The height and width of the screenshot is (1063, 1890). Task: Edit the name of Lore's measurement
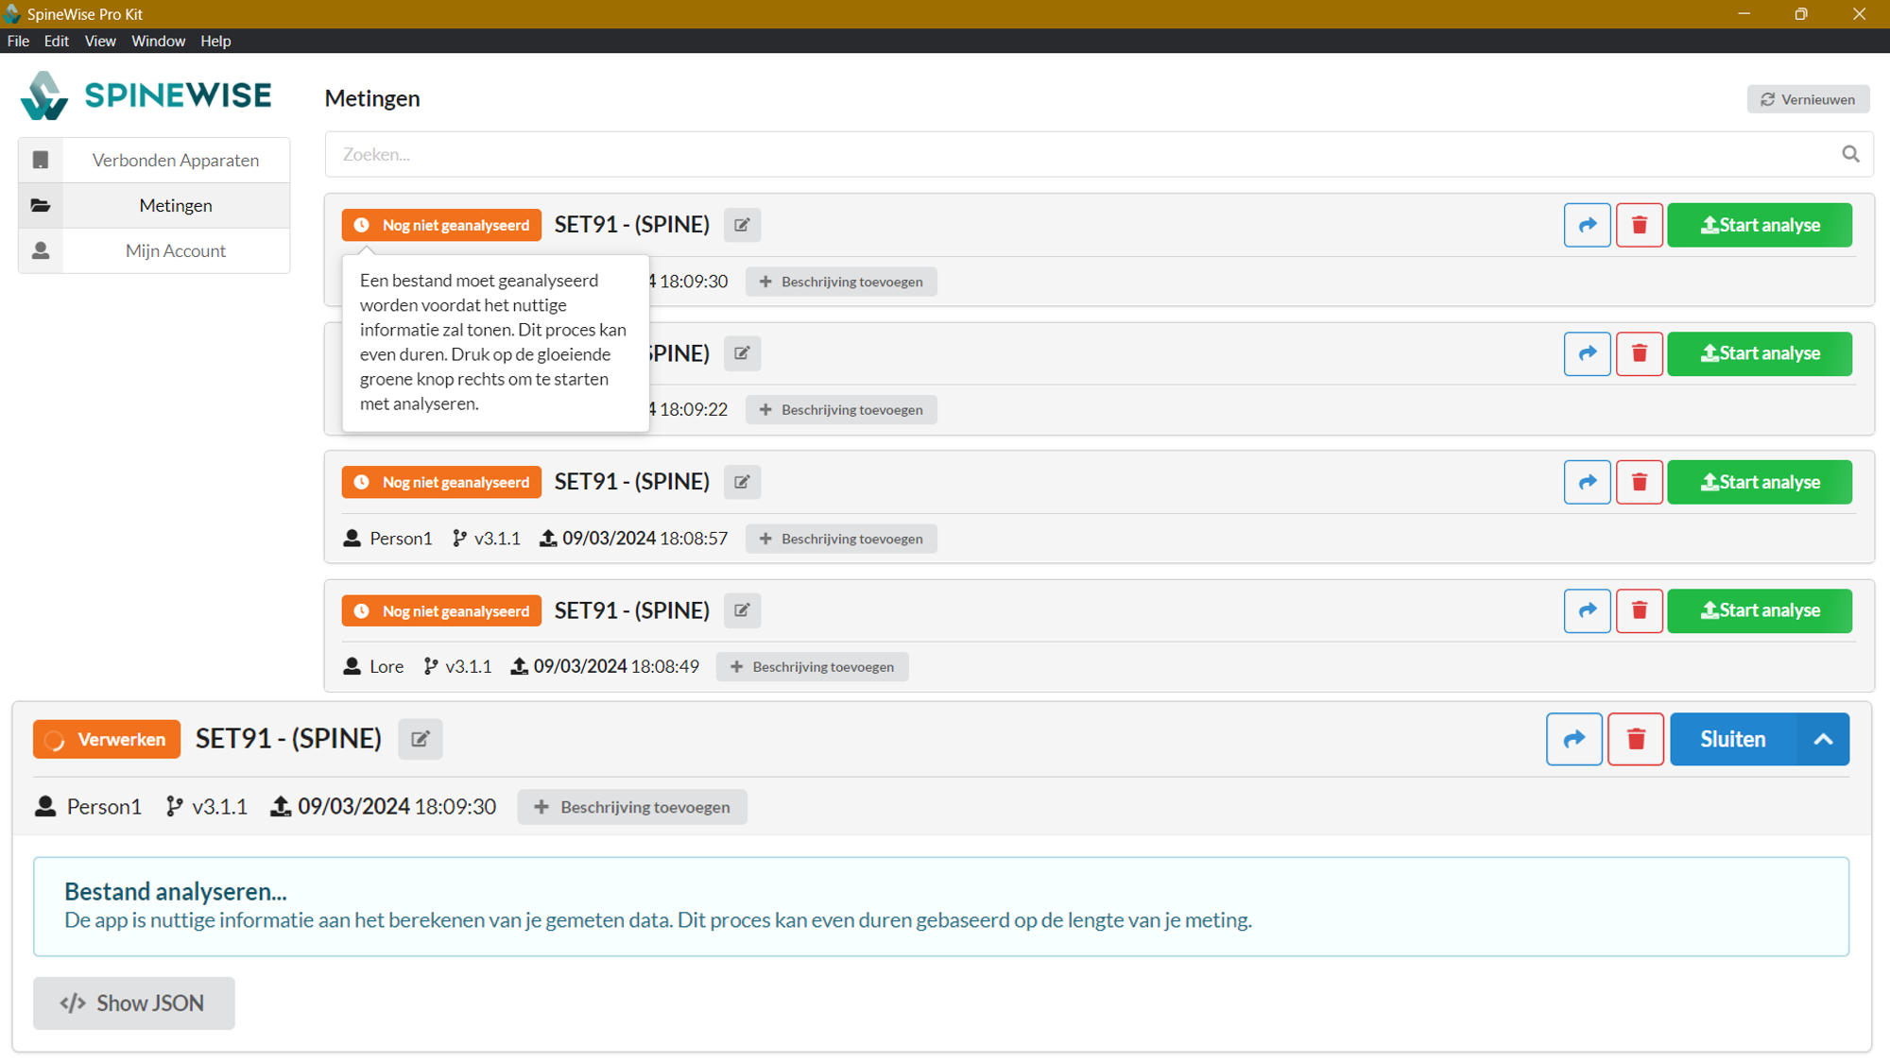[742, 610]
